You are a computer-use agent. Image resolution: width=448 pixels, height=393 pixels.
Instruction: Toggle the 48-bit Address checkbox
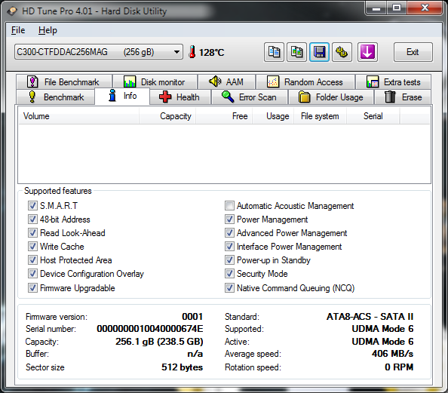(x=32, y=220)
